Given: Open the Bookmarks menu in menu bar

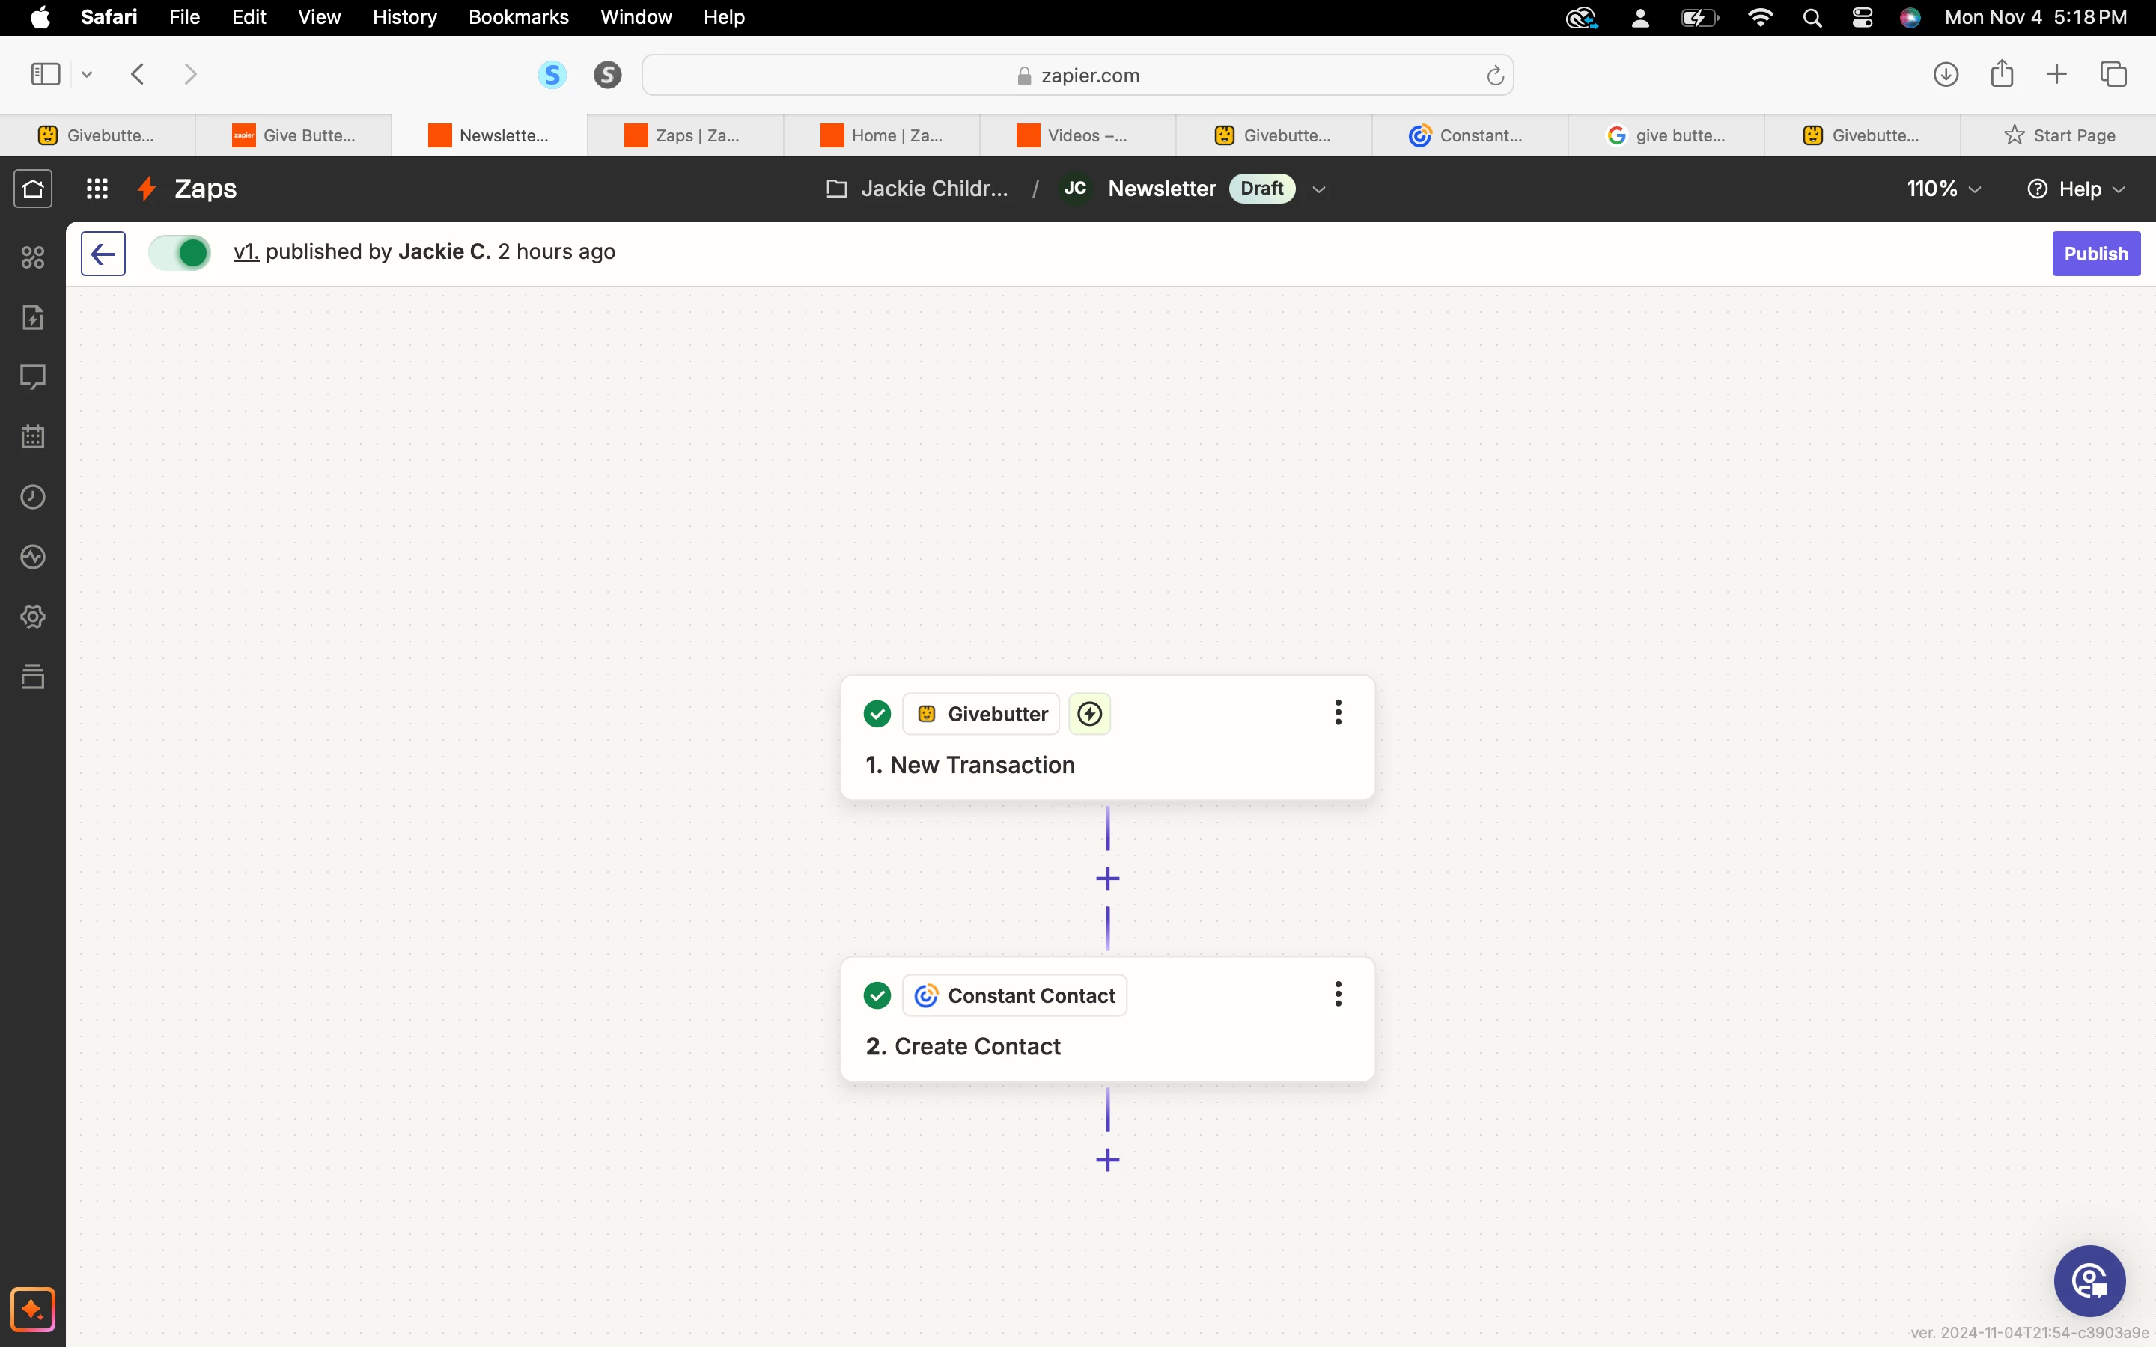Looking at the screenshot, I should click(517, 17).
